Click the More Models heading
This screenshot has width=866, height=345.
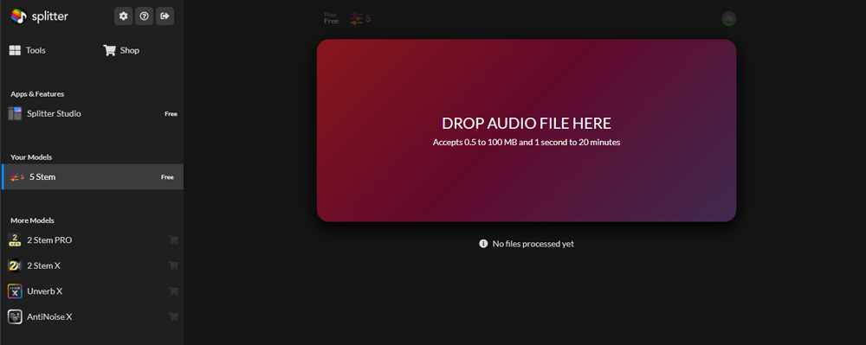[x=32, y=220]
